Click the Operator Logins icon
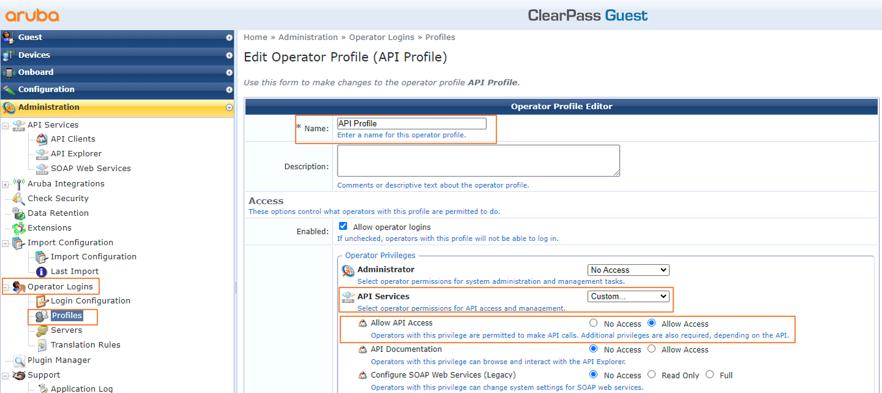This screenshot has height=393, width=882. [19, 287]
